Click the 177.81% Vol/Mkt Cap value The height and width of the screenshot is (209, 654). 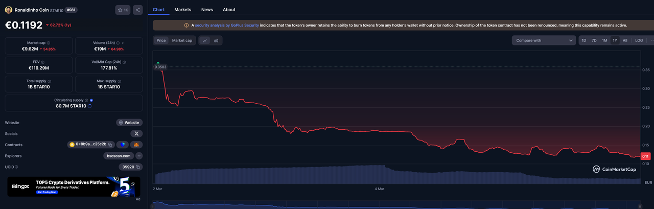coord(109,68)
